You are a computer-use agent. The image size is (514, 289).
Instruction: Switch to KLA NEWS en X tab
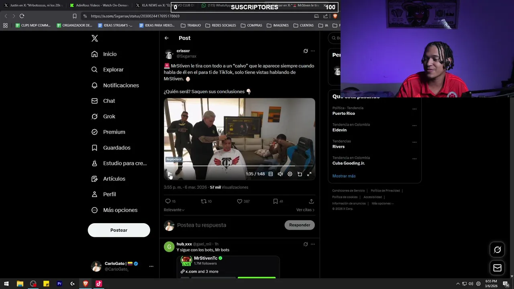coord(165,6)
